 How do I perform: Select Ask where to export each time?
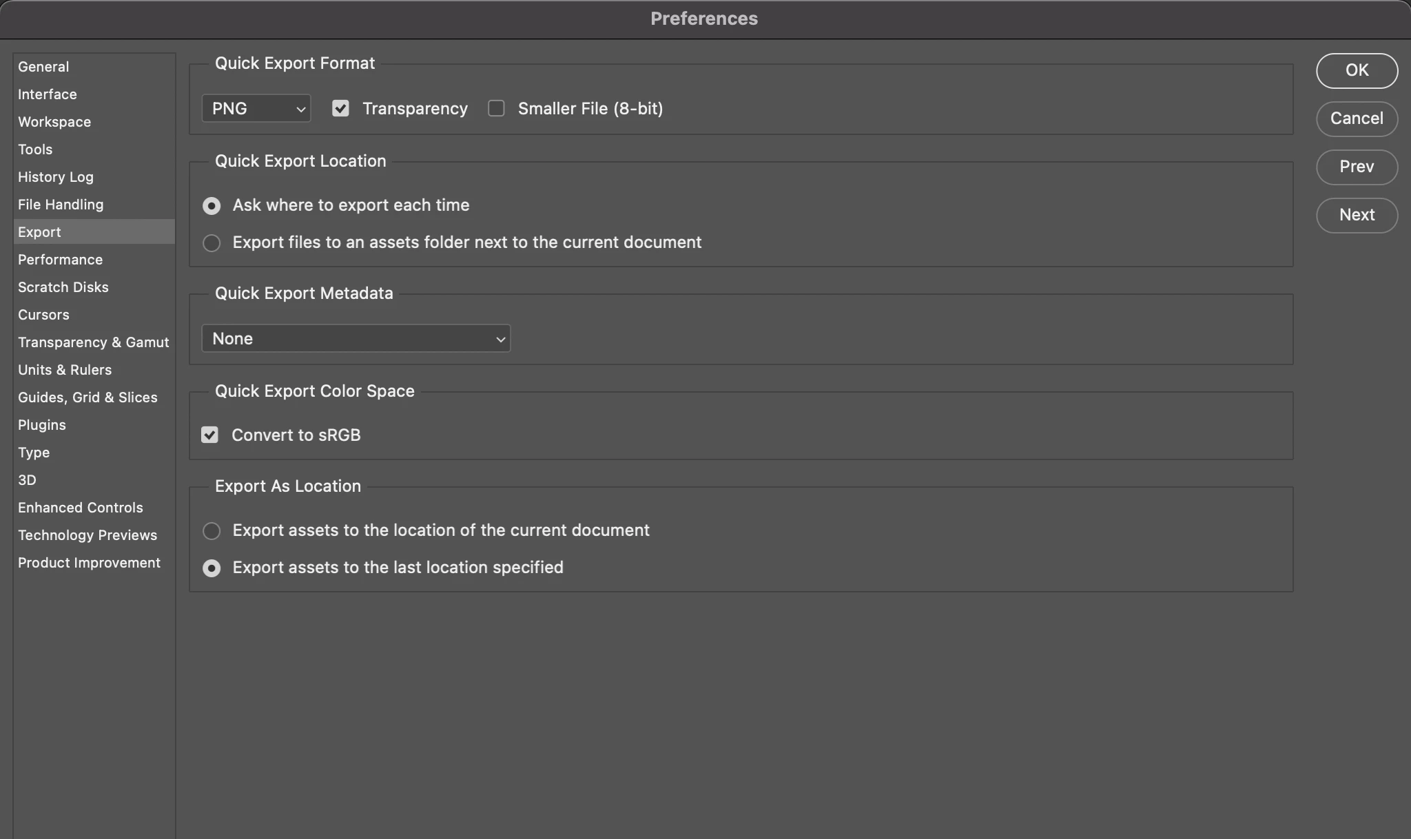pos(212,206)
